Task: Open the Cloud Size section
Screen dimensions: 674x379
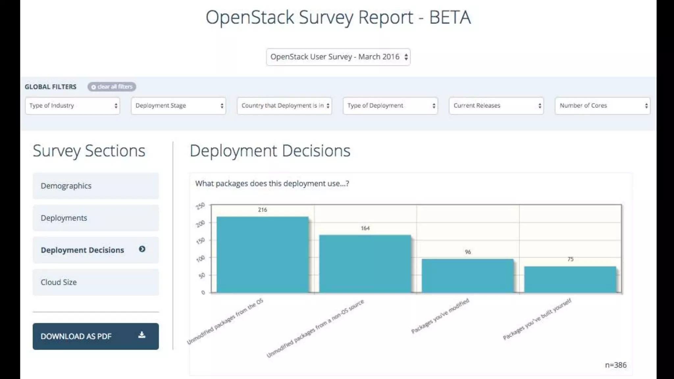Action: pos(95,282)
